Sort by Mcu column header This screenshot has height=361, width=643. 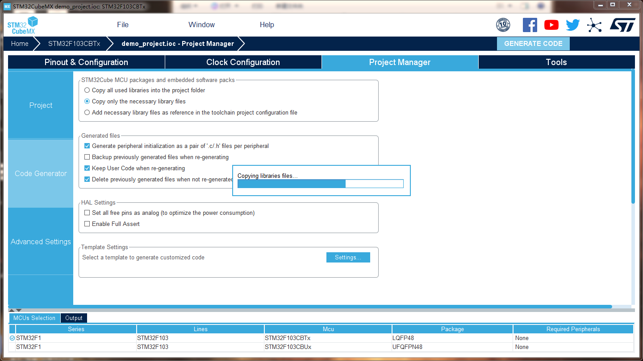pos(328,329)
